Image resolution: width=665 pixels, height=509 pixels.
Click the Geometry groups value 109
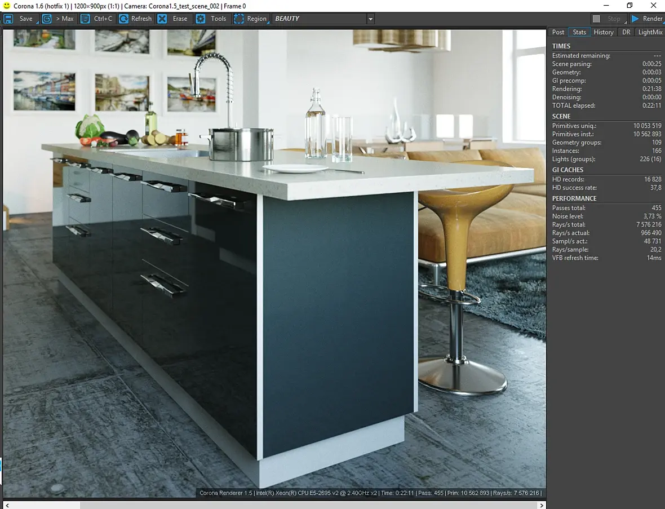(x=657, y=143)
